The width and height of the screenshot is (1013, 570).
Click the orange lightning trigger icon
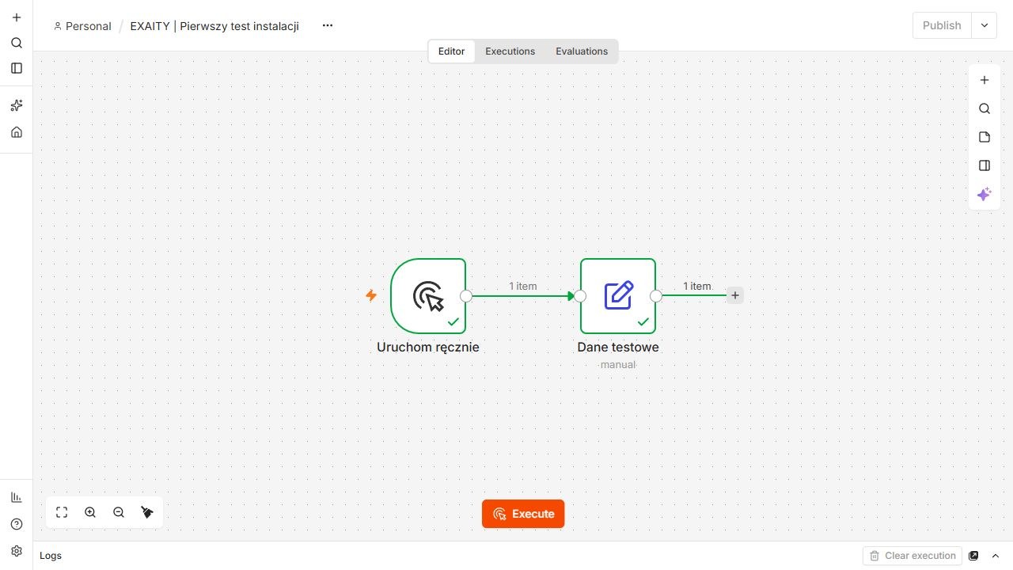tap(371, 295)
